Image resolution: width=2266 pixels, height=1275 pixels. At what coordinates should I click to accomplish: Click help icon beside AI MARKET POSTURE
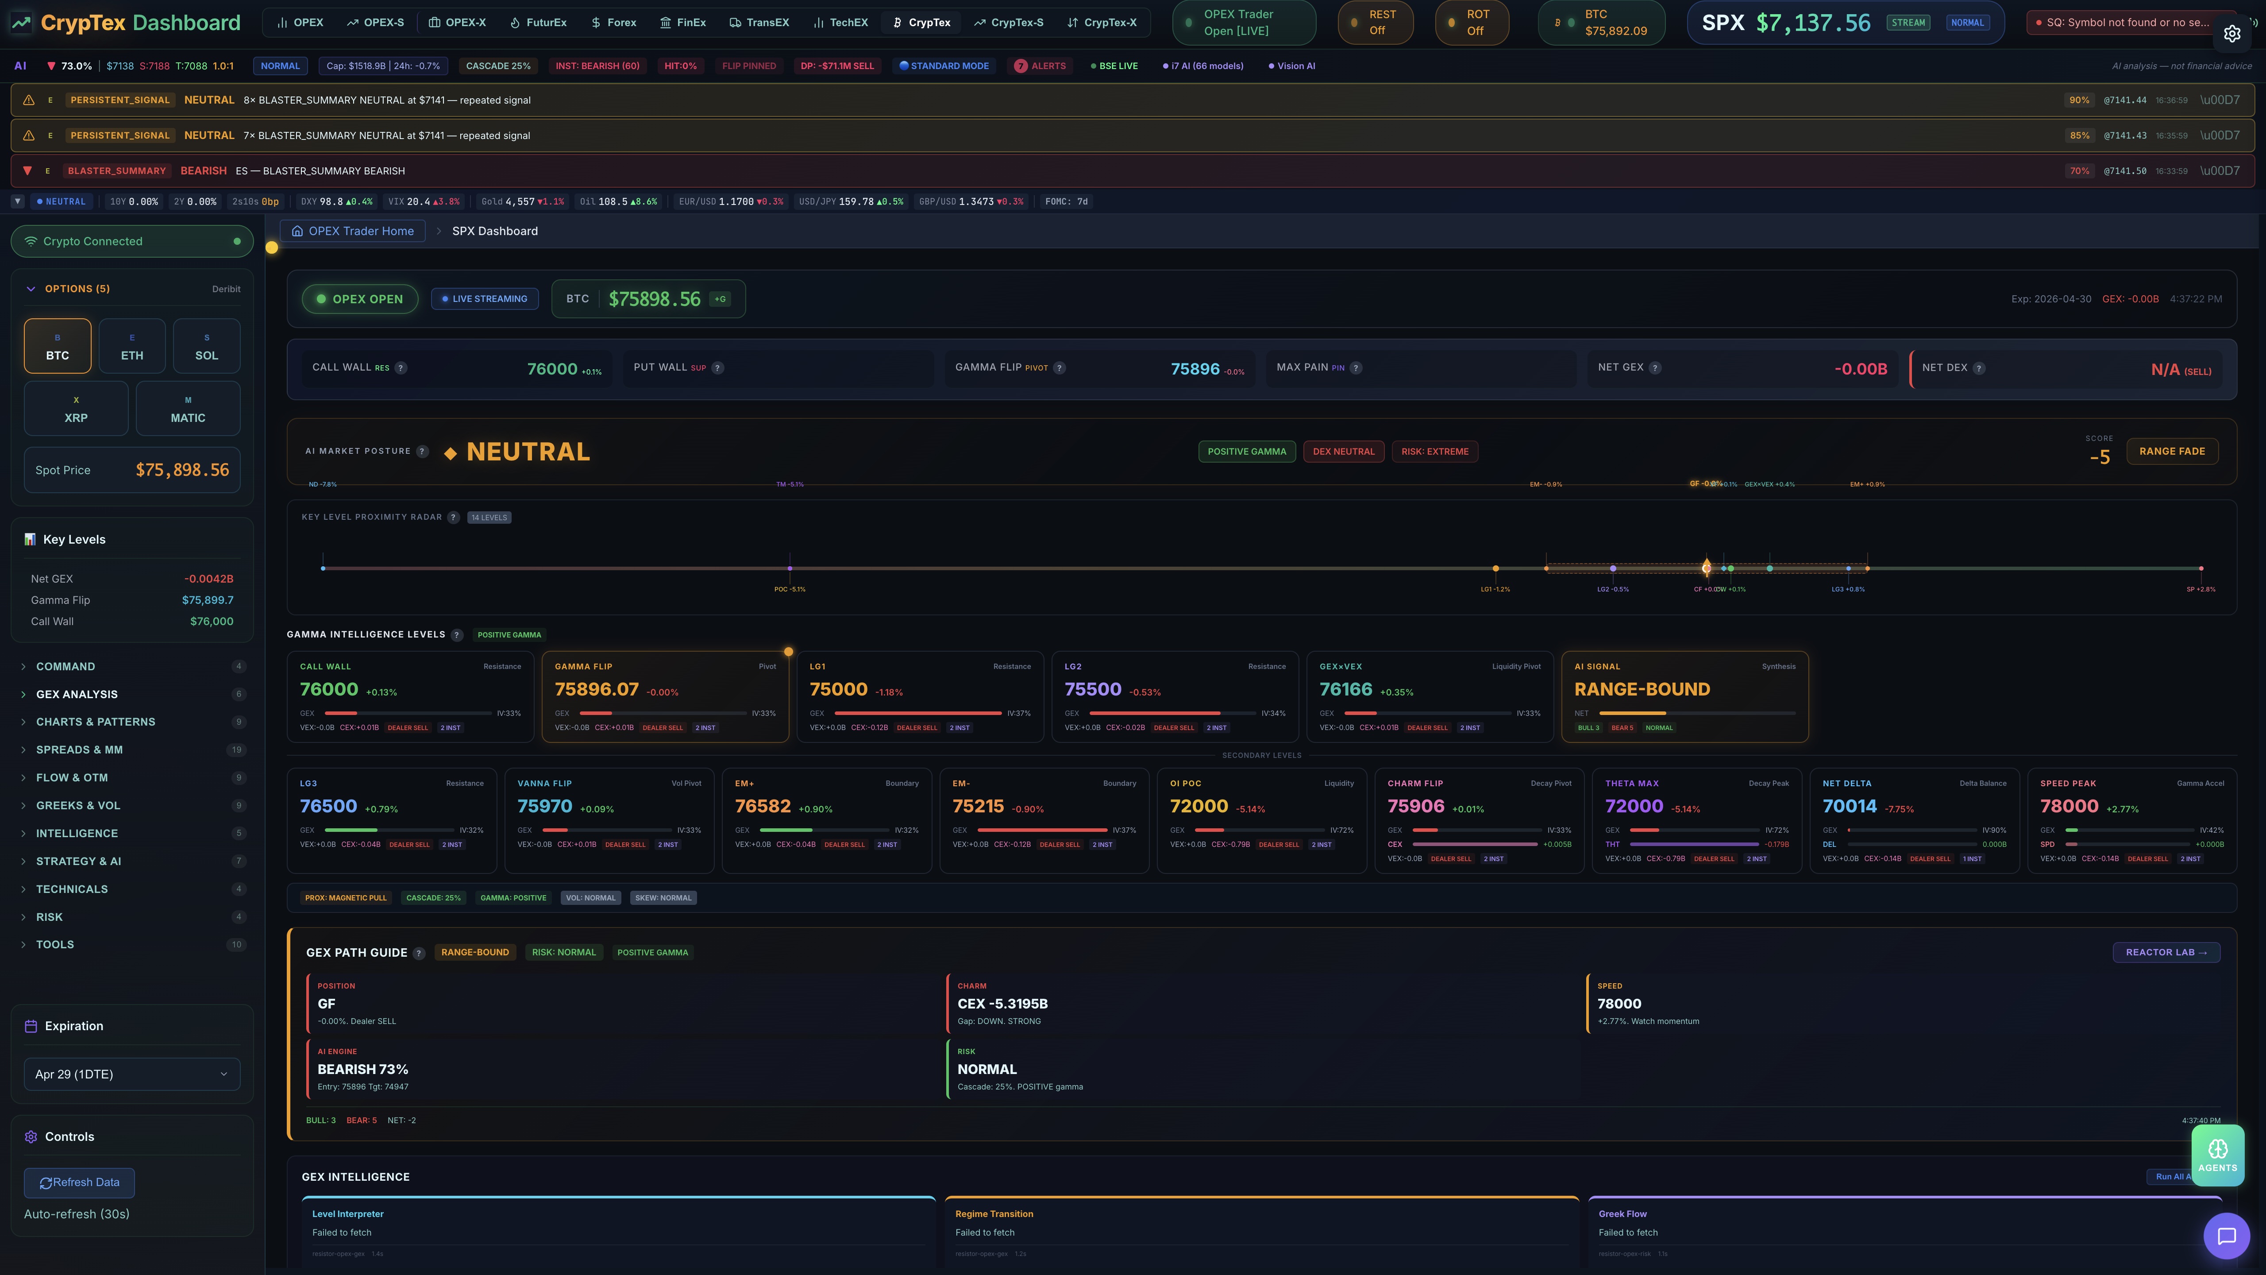[422, 452]
